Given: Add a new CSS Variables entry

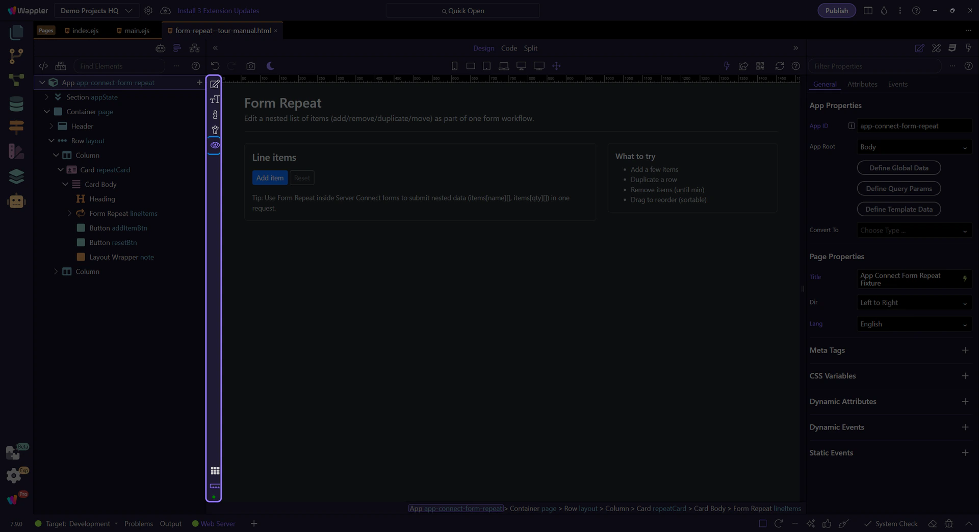Looking at the screenshot, I should pyautogui.click(x=965, y=376).
